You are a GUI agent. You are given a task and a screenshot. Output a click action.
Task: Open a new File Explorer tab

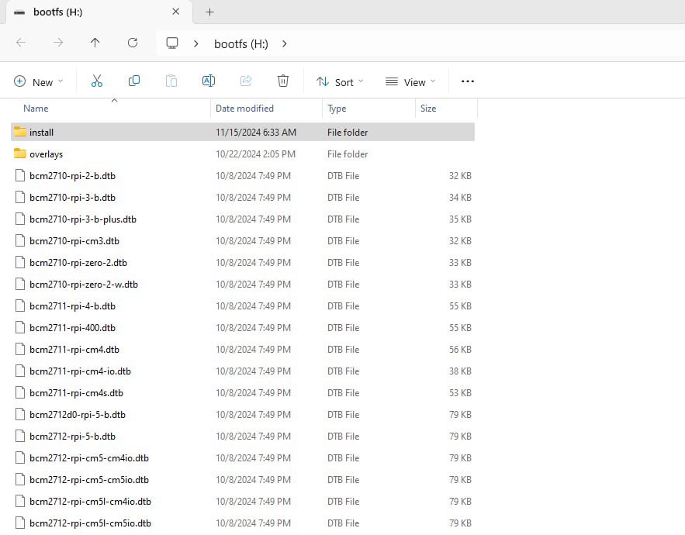pos(209,12)
